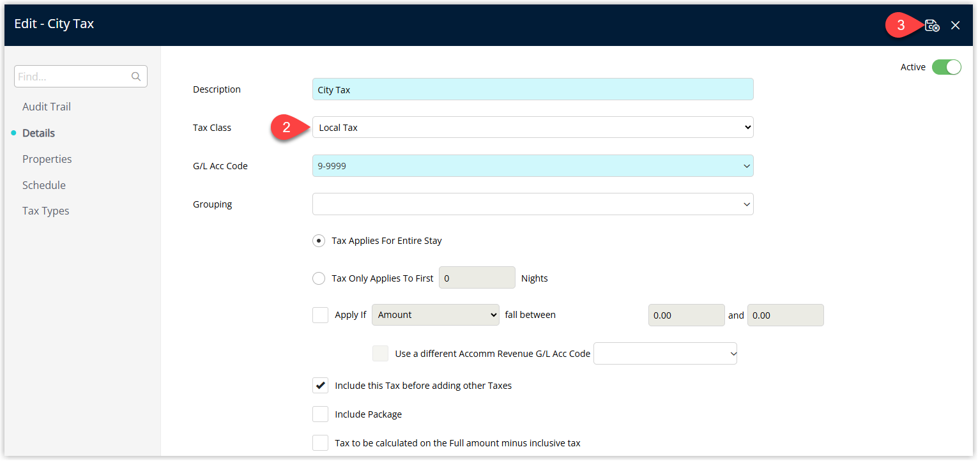Click the amount field after 'and'
Image resolution: width=978 pixels, height=461 pixels.
[x=785, y=315]
